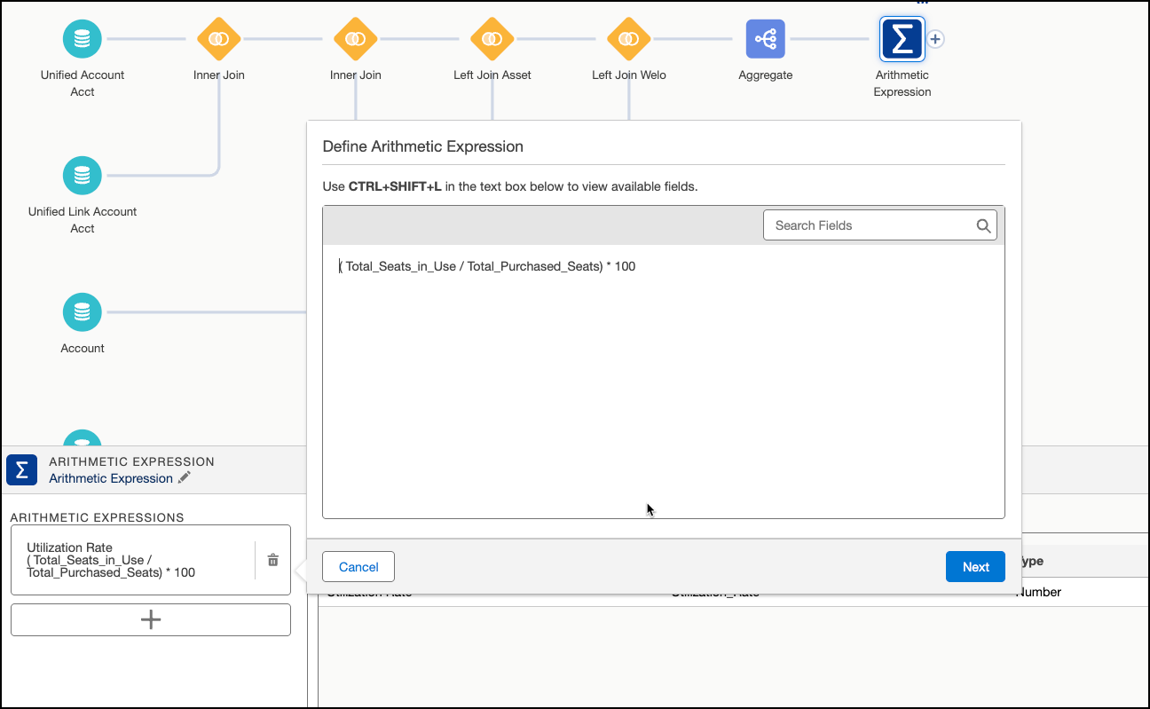Click the Aggregate node icon
Screen dimensions: 1150x709
pos(765,39)
